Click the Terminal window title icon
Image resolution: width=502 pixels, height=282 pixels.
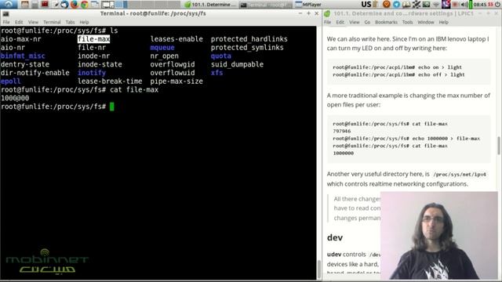[x=5, y=14]
